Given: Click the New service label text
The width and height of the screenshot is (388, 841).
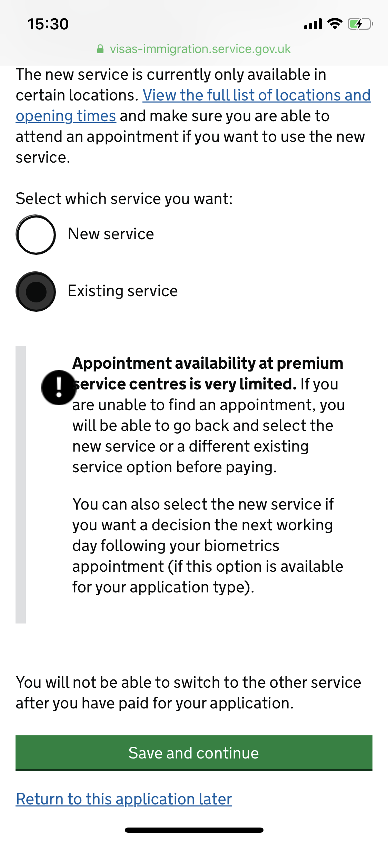Looking at the screenshot, I should 111,234.
